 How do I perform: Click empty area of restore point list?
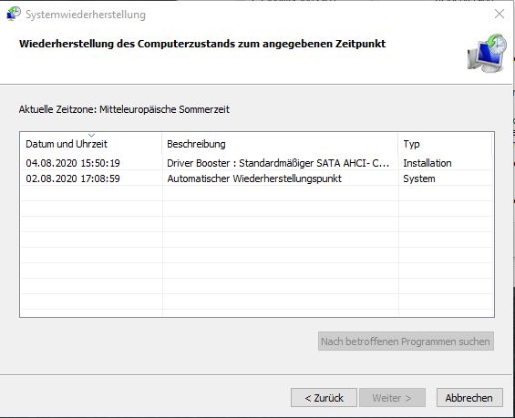click(x=257, y=251)
